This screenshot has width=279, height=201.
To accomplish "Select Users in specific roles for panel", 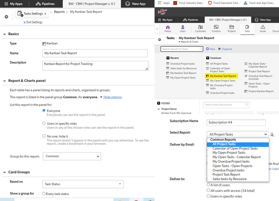I will coord(44,123).
